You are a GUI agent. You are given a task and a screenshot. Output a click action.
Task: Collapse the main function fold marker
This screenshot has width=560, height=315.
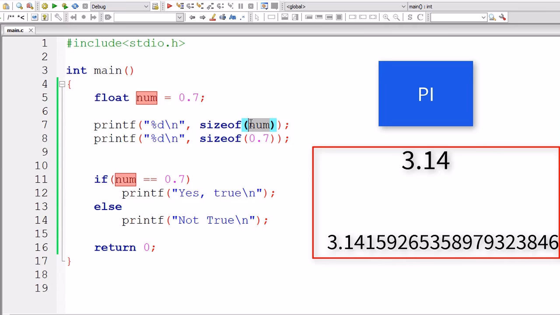pyautogui.click(x=62, y=84)
